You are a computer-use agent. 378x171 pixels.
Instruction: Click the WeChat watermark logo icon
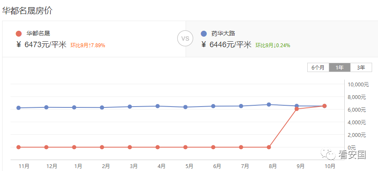(328, 154)
